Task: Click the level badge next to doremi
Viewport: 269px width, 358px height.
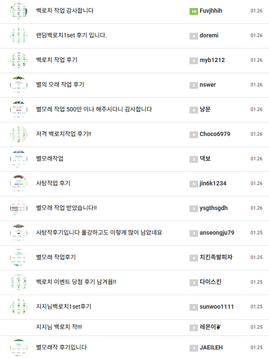Action: click(x=194, y=36)
